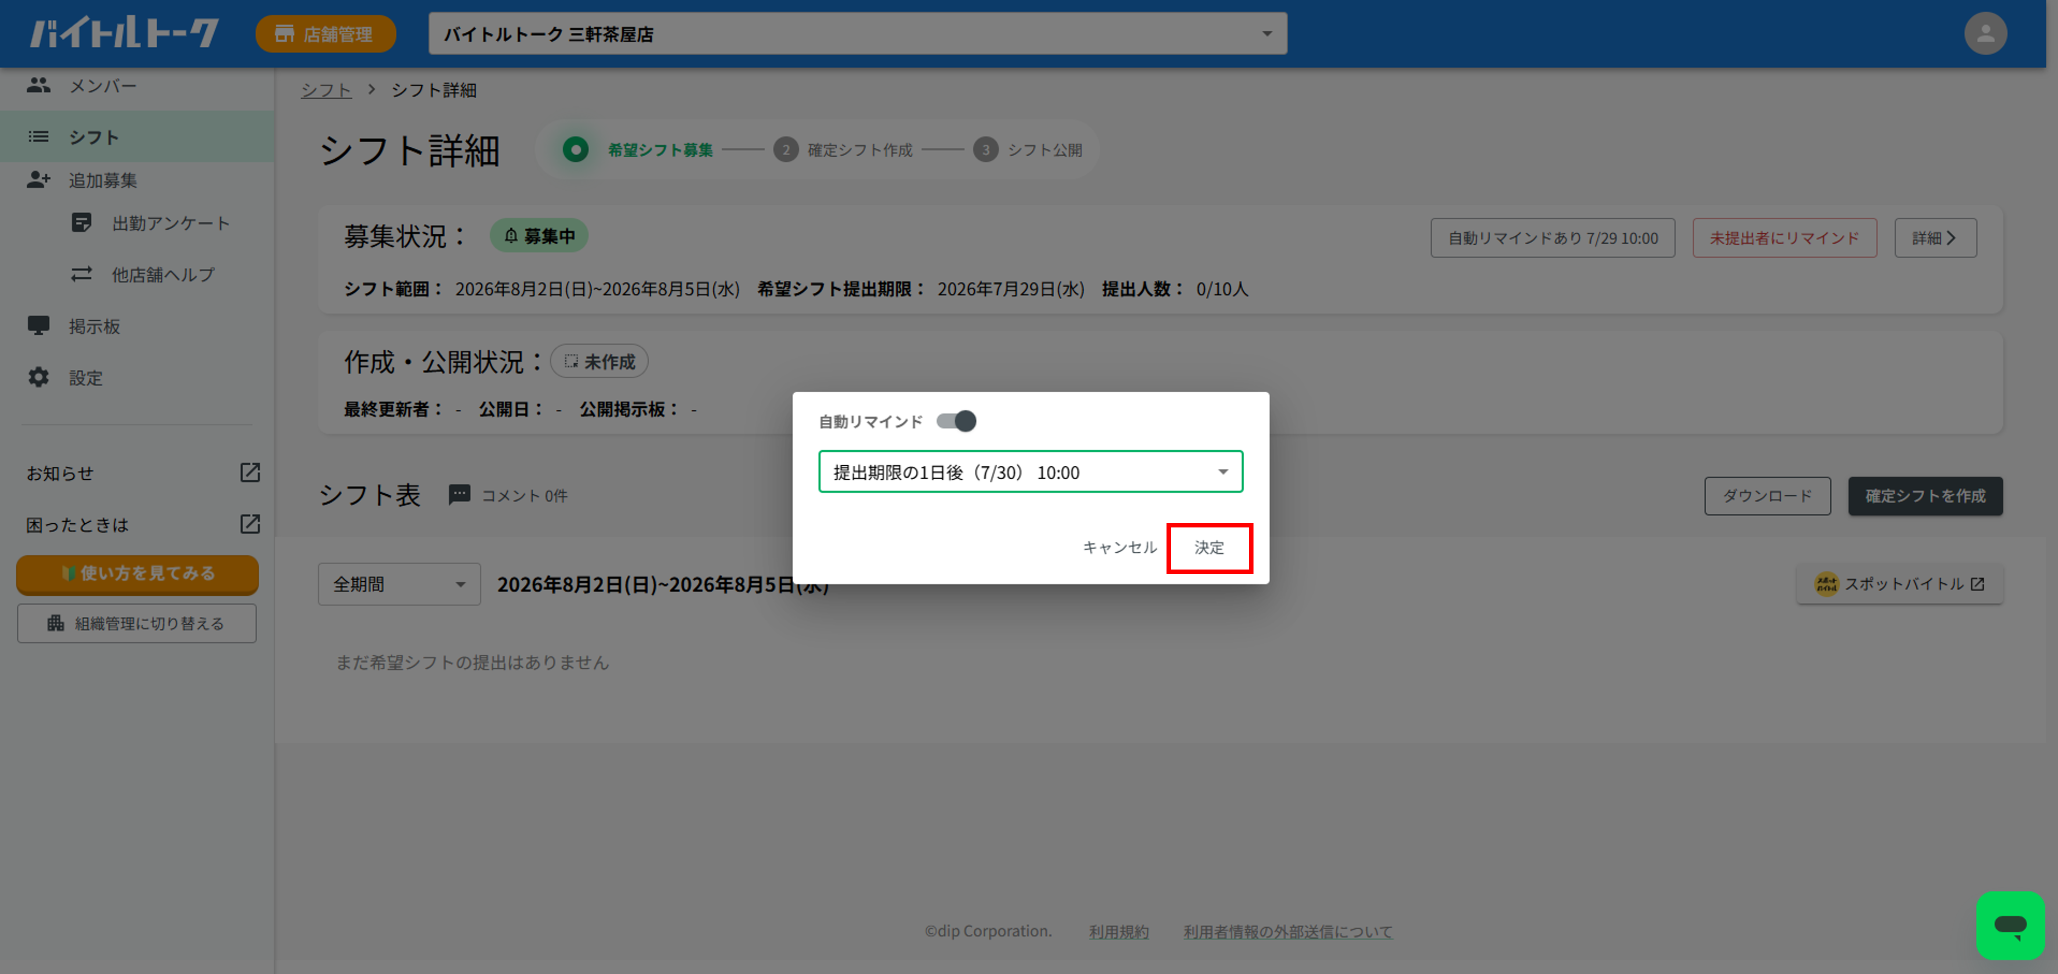
Task: Open 困ったときは external link icon
Action: click(x=250, y=524)
